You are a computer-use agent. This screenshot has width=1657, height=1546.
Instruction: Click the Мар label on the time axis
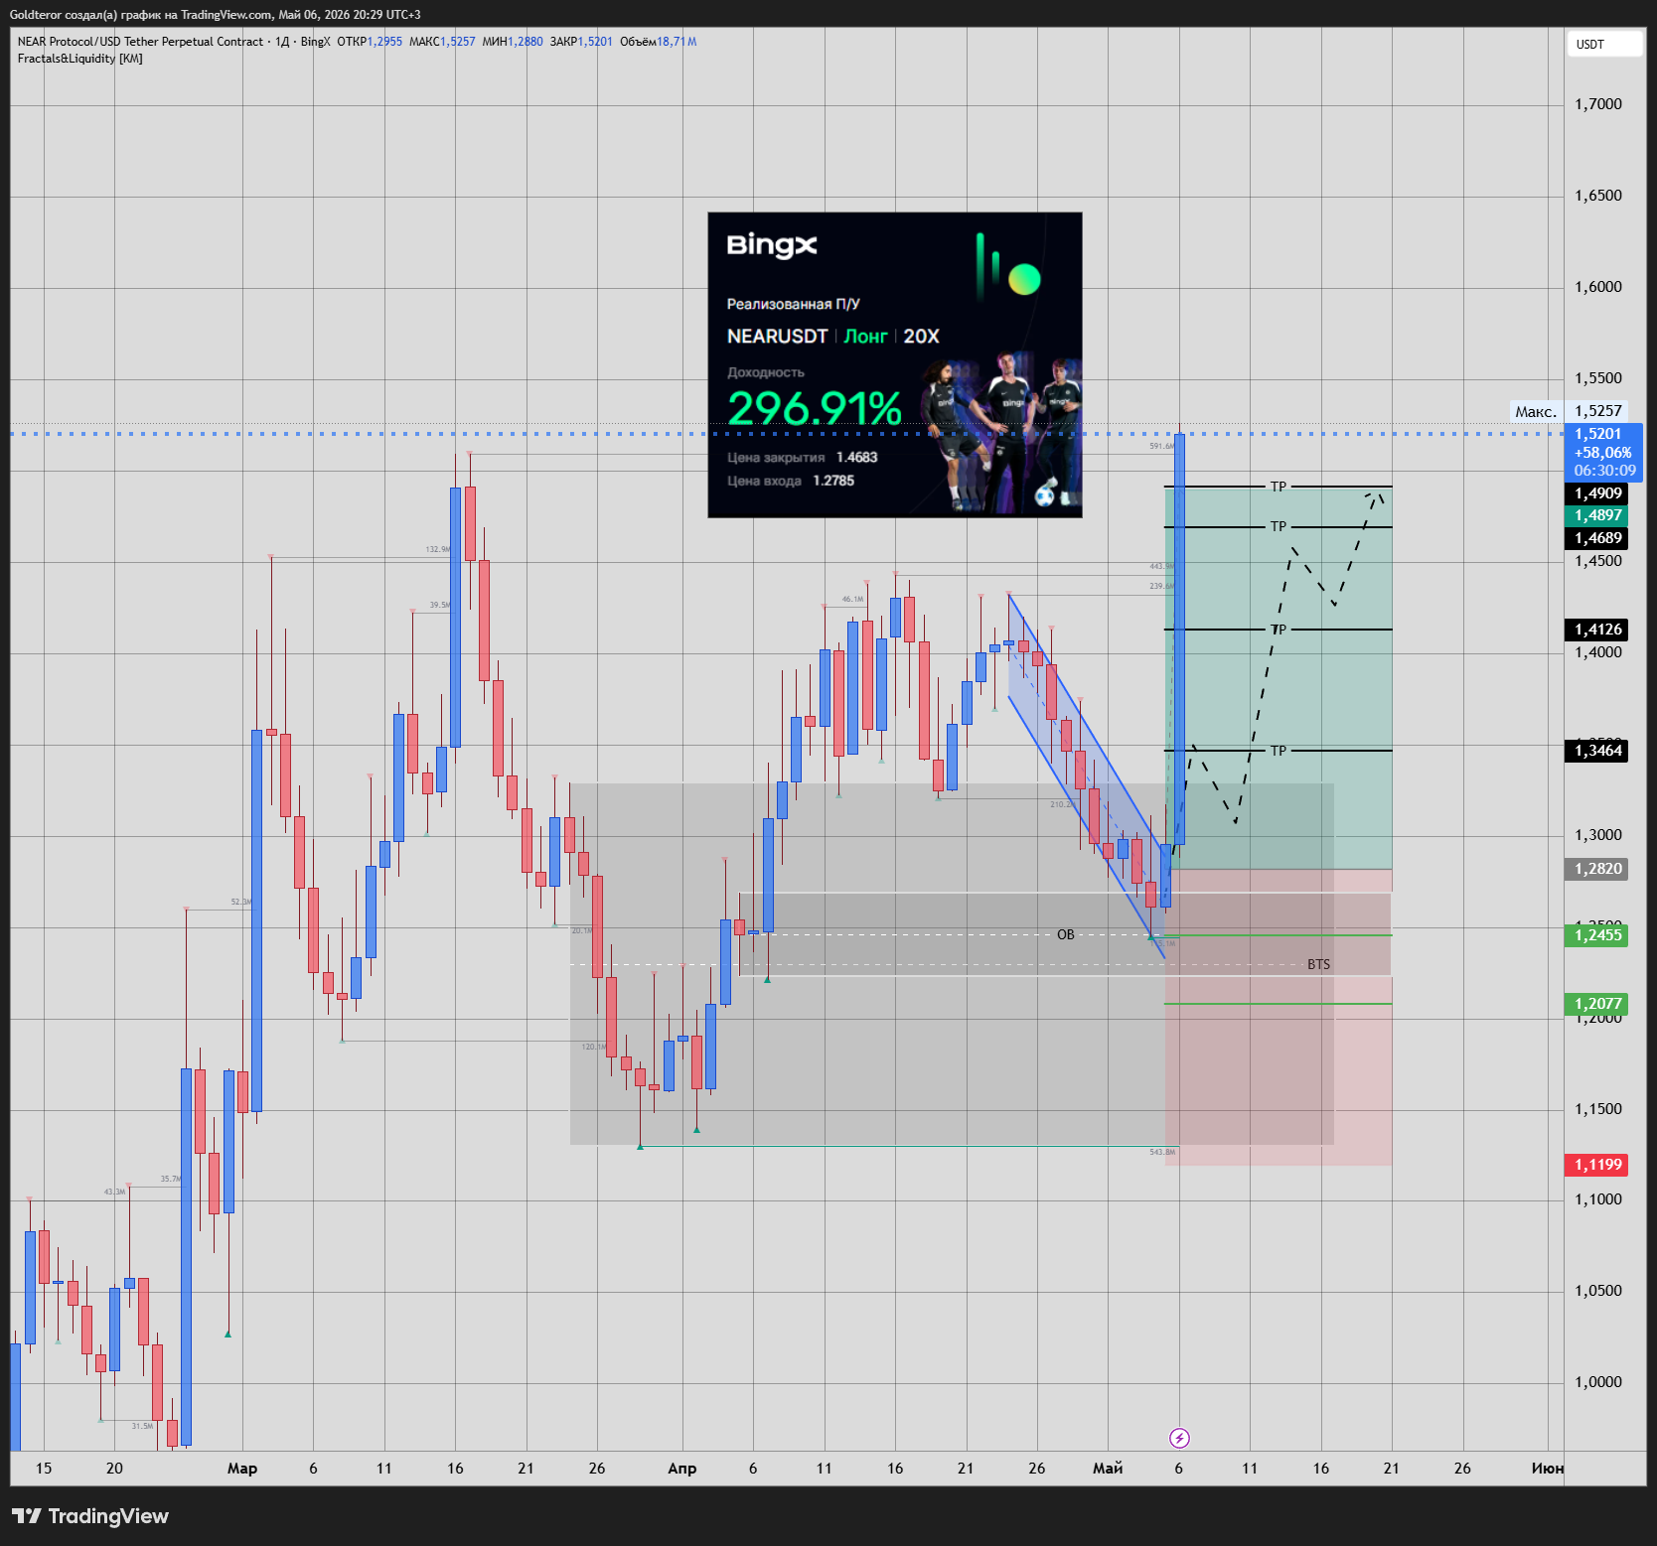[x=242, y=1469]
